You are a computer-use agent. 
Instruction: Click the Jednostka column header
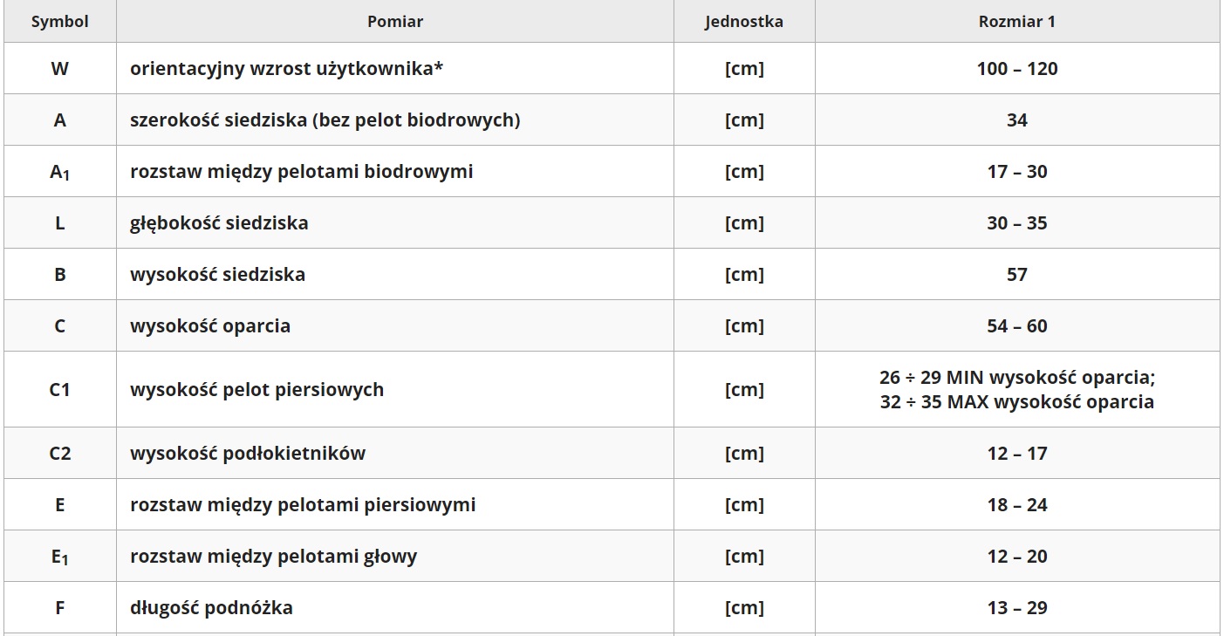coord(744,22)
